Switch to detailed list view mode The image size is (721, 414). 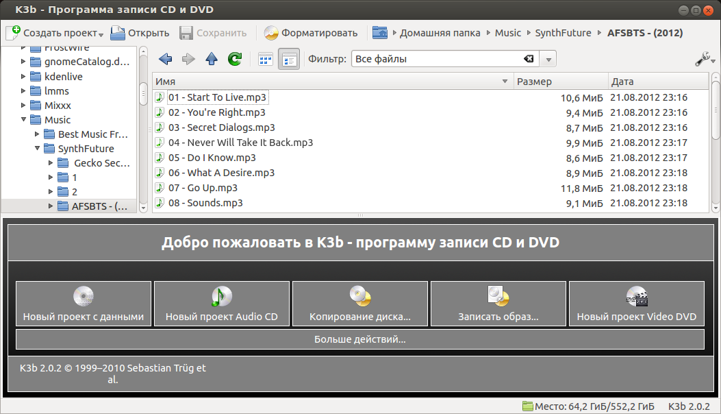289,59
